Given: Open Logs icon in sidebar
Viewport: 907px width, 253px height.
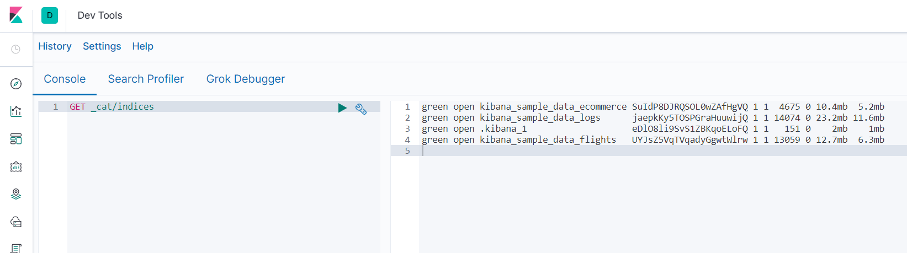Looking at the screenshot, I should [x=16, y=248].
